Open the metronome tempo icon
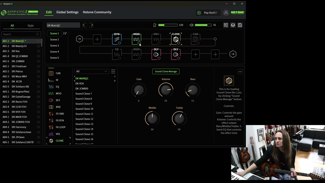The image size is (325, 183). 155,25
